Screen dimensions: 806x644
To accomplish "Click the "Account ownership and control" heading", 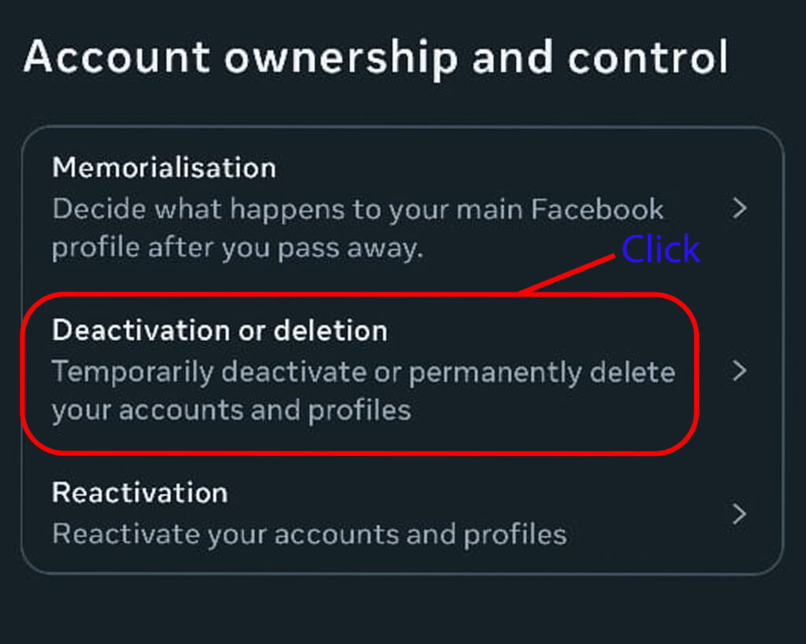I will coord(375,58).
